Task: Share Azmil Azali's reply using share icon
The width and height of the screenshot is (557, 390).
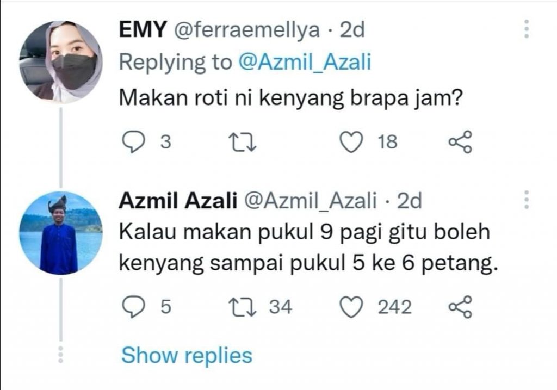Action: [459, 308]
